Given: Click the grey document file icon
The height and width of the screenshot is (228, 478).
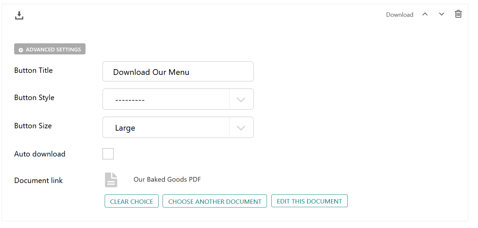Looking at the screenshot, I should [x=111, y=180].
